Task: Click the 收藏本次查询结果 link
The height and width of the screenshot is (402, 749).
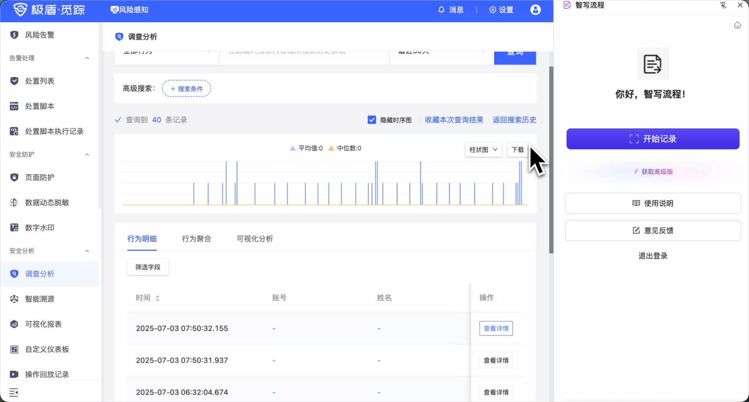Action: tap(454, 120)
